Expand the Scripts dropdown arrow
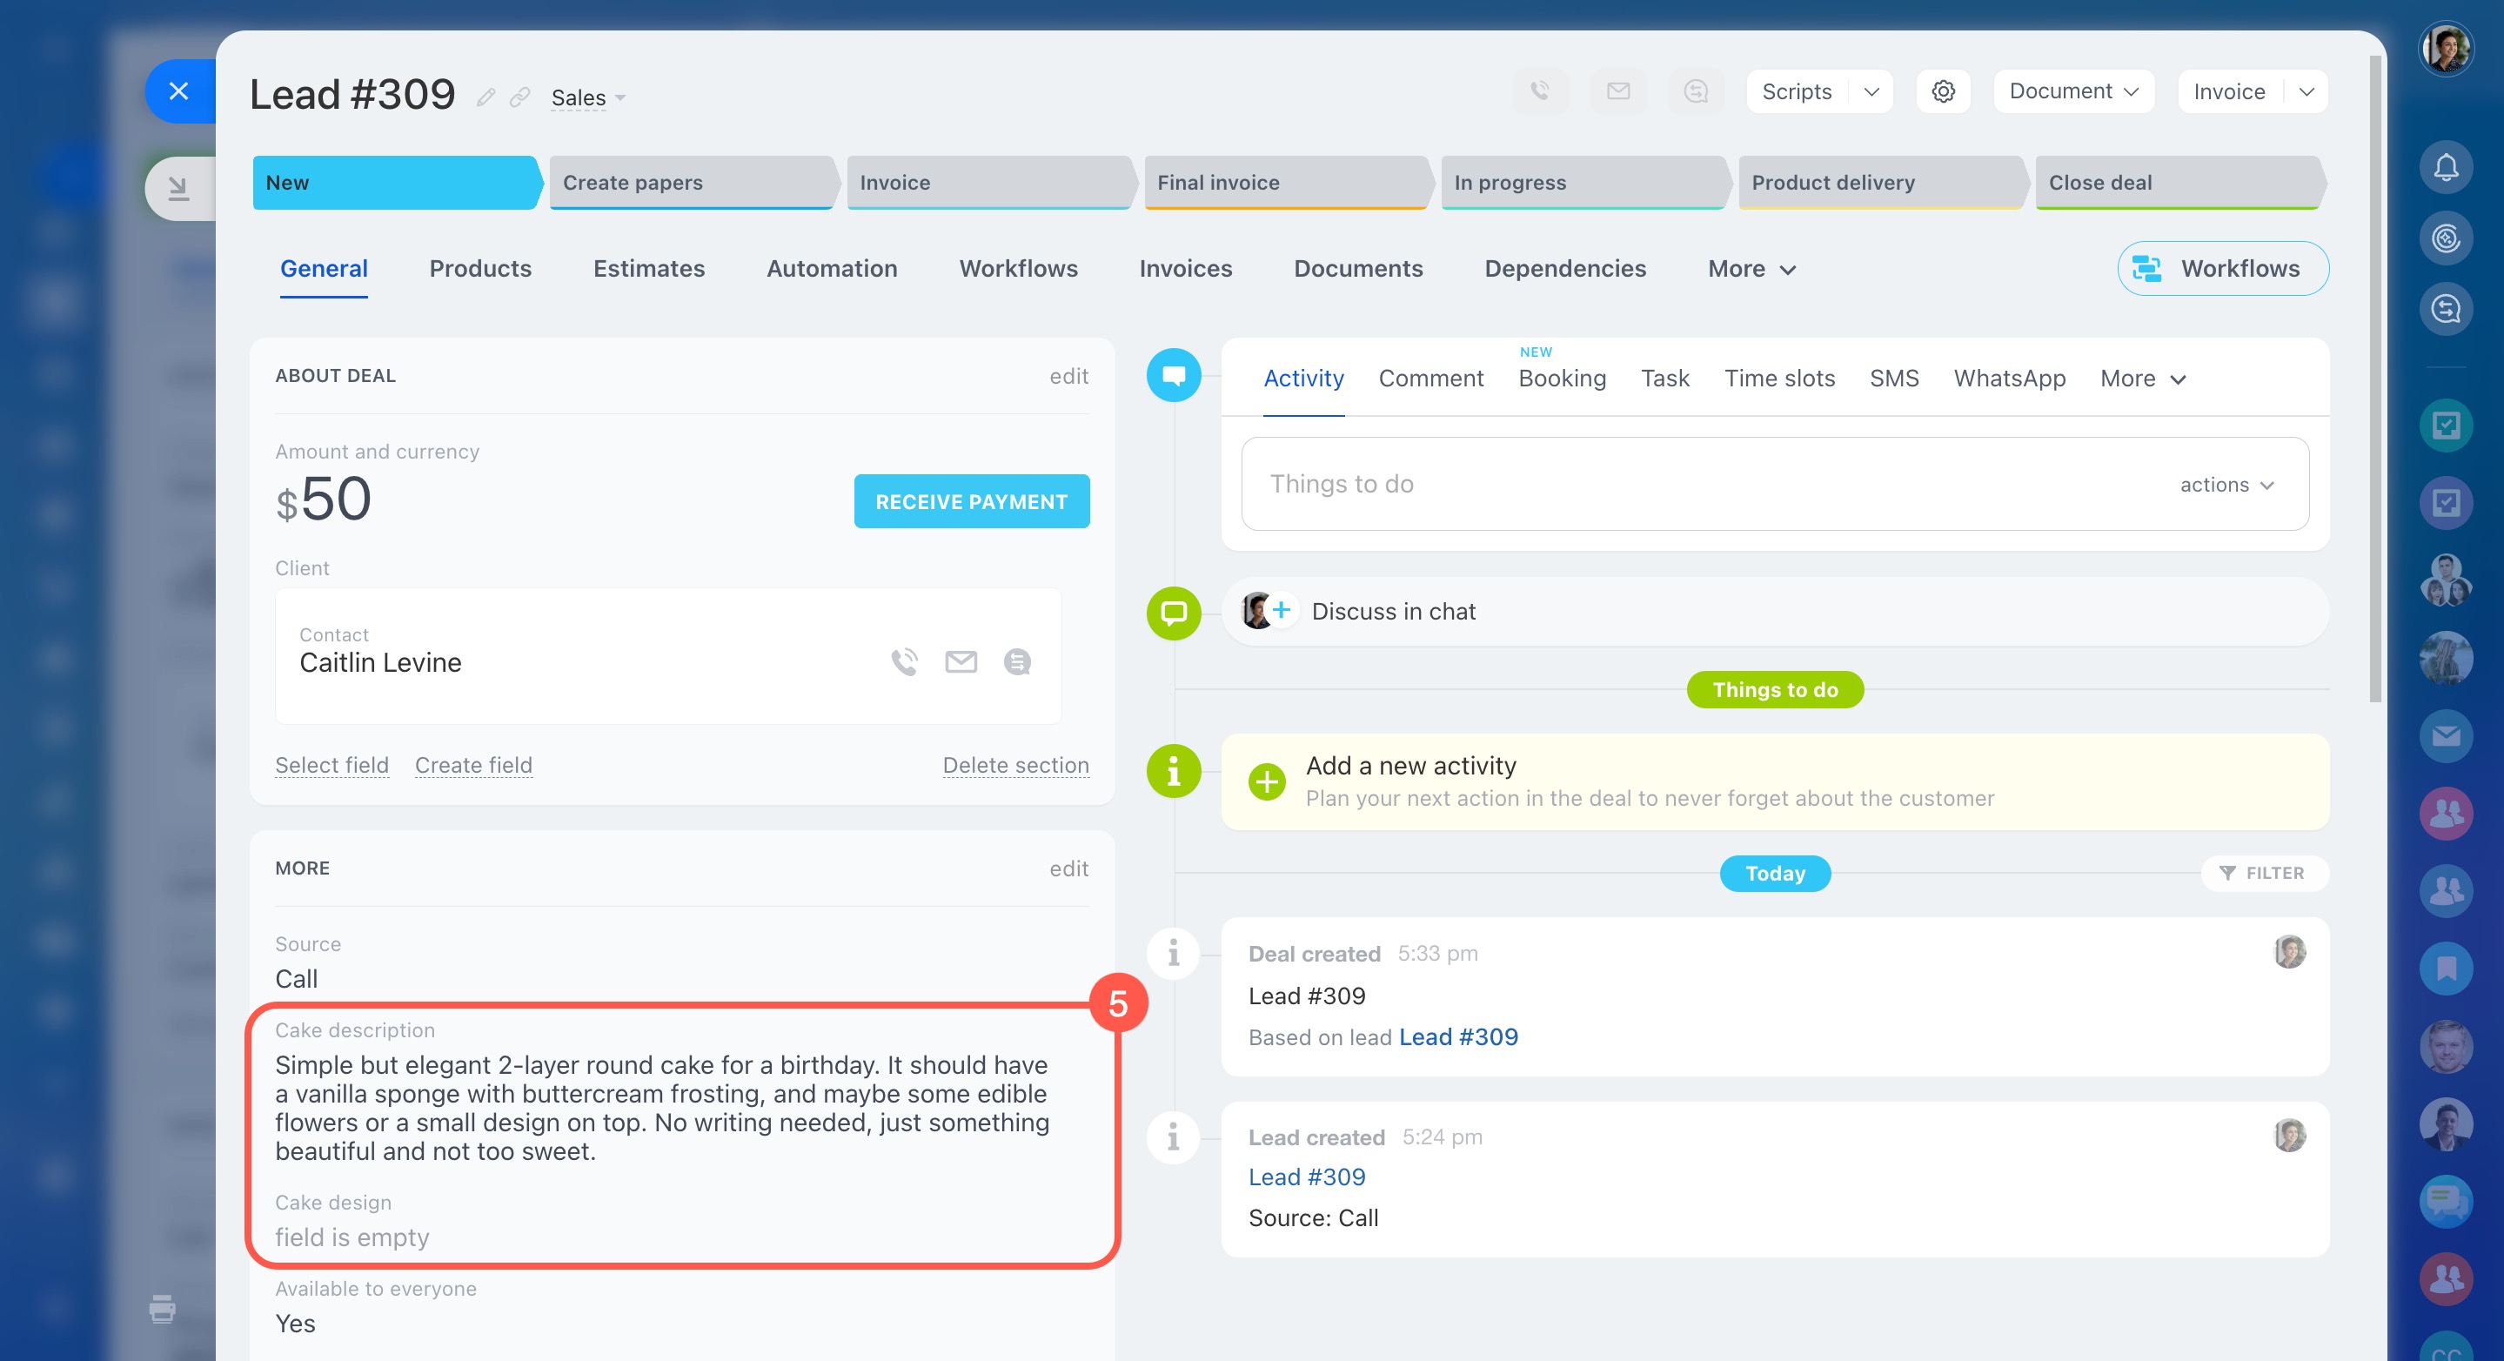Image resolution: width=2504 pixels, height=1361 pixels. coord(1871,91)
